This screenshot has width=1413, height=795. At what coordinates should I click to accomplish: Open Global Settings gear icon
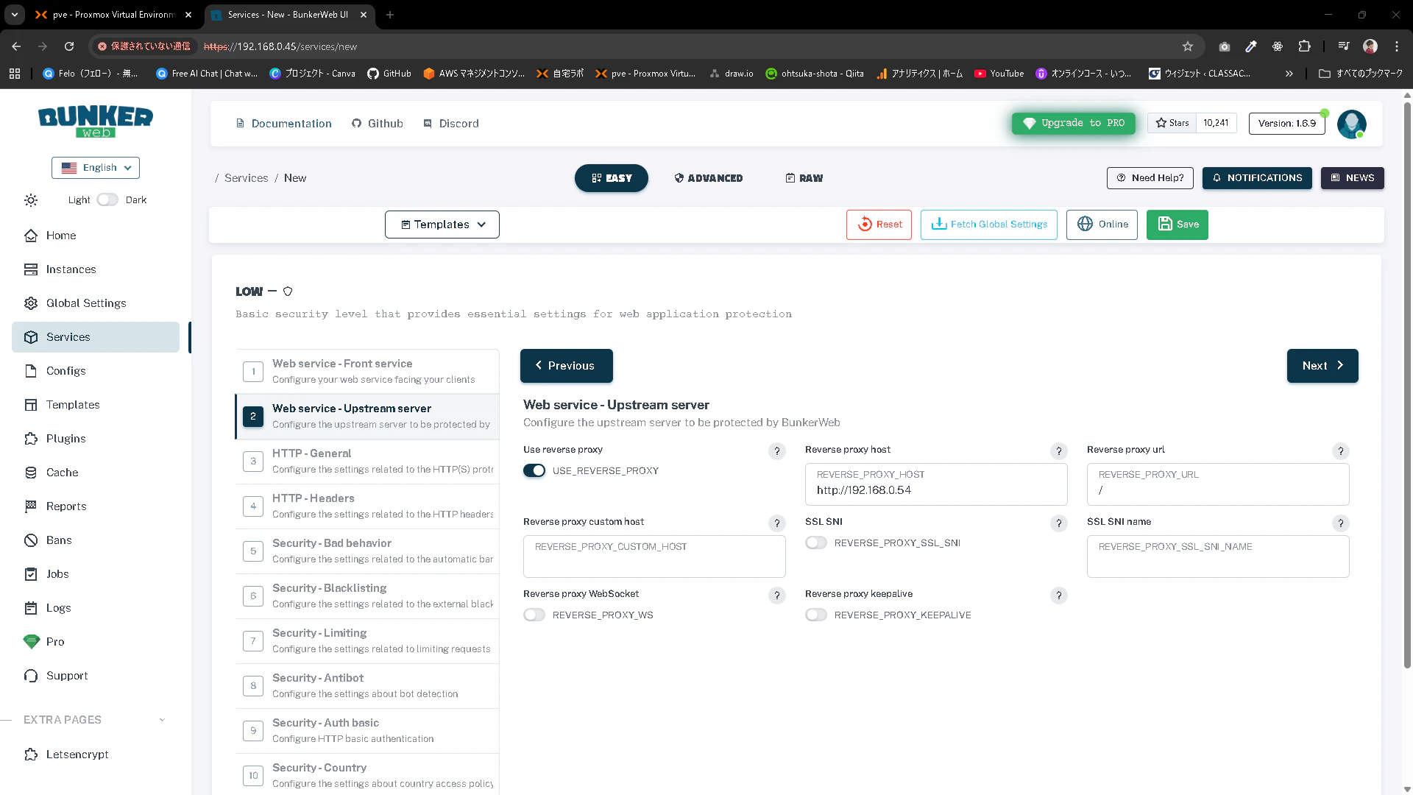[x=31, y=303]
